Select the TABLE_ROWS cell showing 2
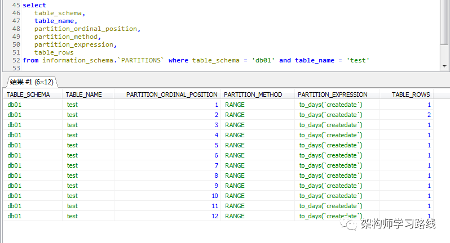This screenshot has height=243, width=450. pyautogui.click(x=407, y=115)
